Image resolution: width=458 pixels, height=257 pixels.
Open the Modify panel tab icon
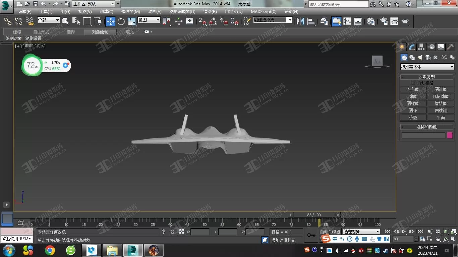pyautogui.click(x=412, y=47)
